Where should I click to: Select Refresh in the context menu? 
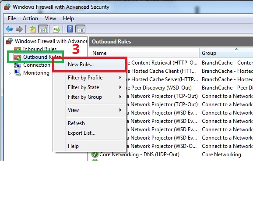pyautogui.click(x=76, y=123)
